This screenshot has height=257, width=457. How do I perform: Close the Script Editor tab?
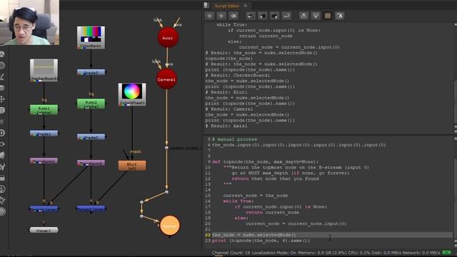coord(246,6)
